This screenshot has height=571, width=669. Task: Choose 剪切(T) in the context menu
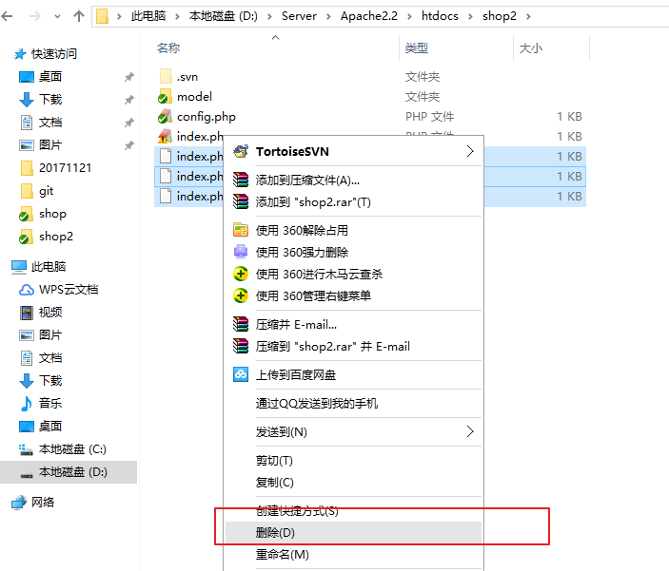pyautogui.click(x=274, y=461)
